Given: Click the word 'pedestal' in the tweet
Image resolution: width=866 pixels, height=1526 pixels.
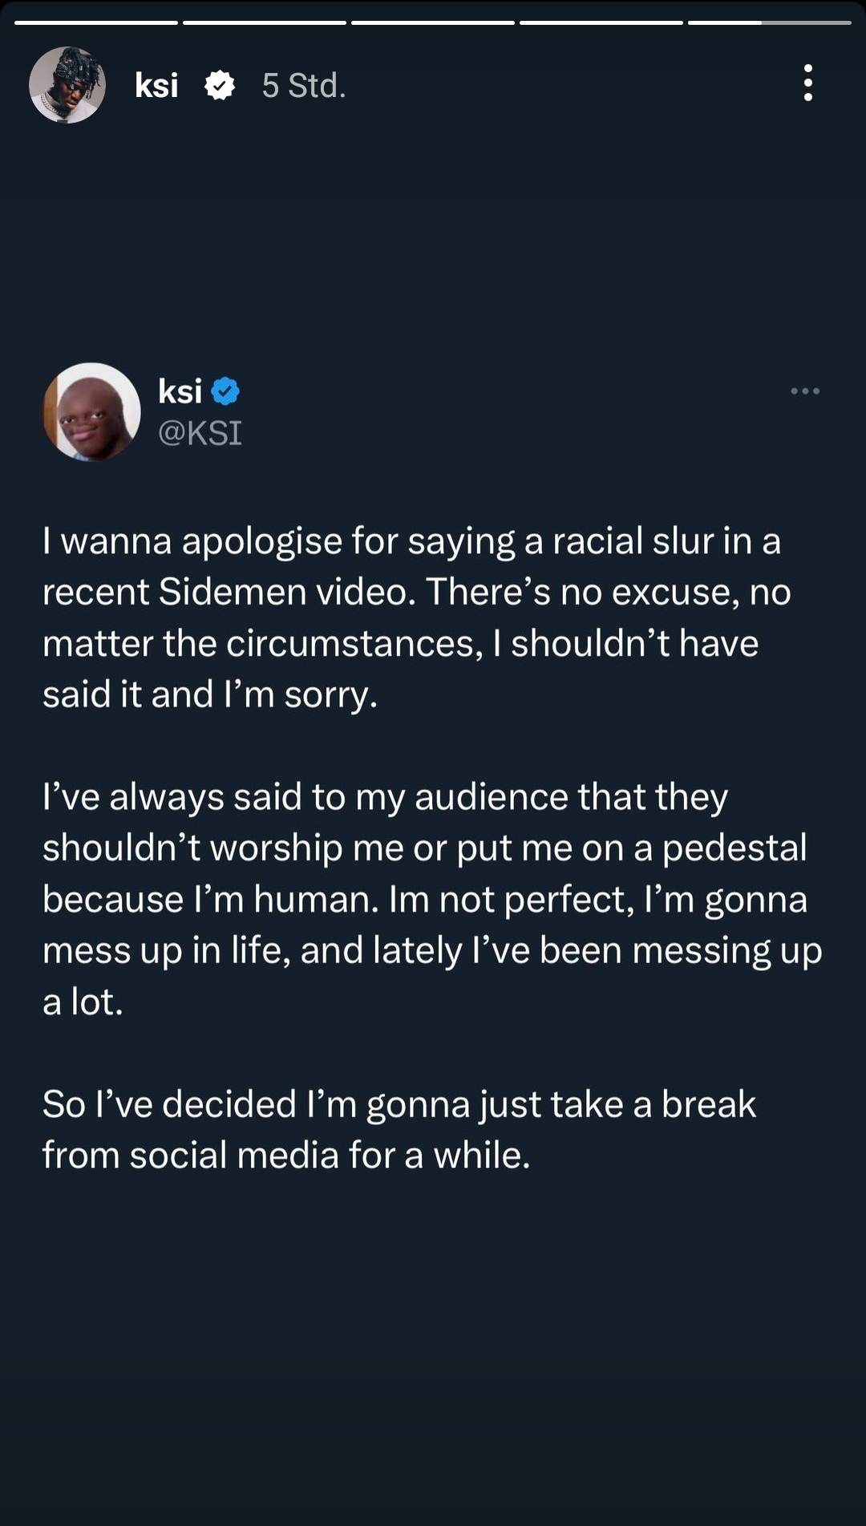Looking at the screenshot, I should pyautogui.click(x=734, y=848).
